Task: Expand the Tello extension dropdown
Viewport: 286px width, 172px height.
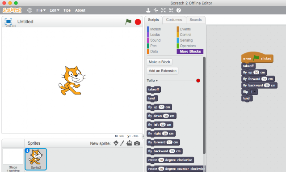Action: click(152, 81)
